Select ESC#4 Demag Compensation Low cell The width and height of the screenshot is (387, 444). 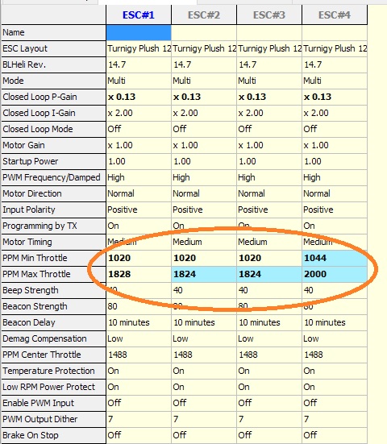[335, 338]
